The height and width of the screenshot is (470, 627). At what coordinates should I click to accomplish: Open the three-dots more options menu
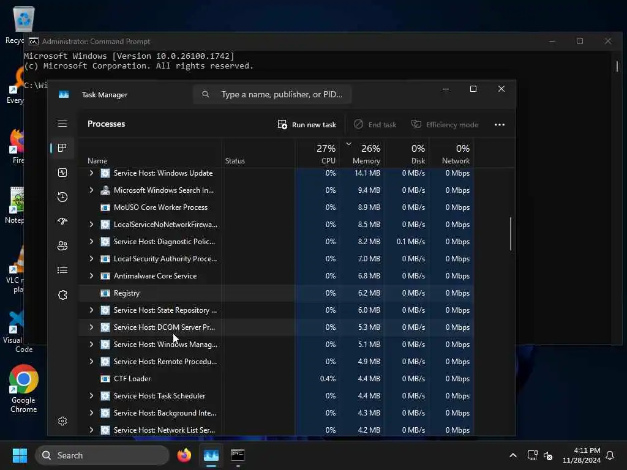pyautogui.click(x=500, y=125)
